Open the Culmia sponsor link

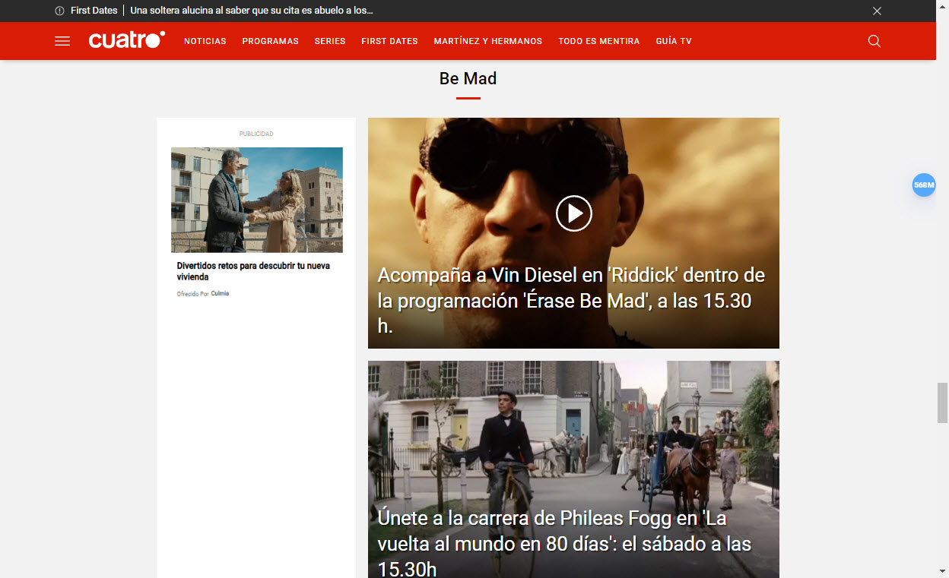[x=220, y=293]
